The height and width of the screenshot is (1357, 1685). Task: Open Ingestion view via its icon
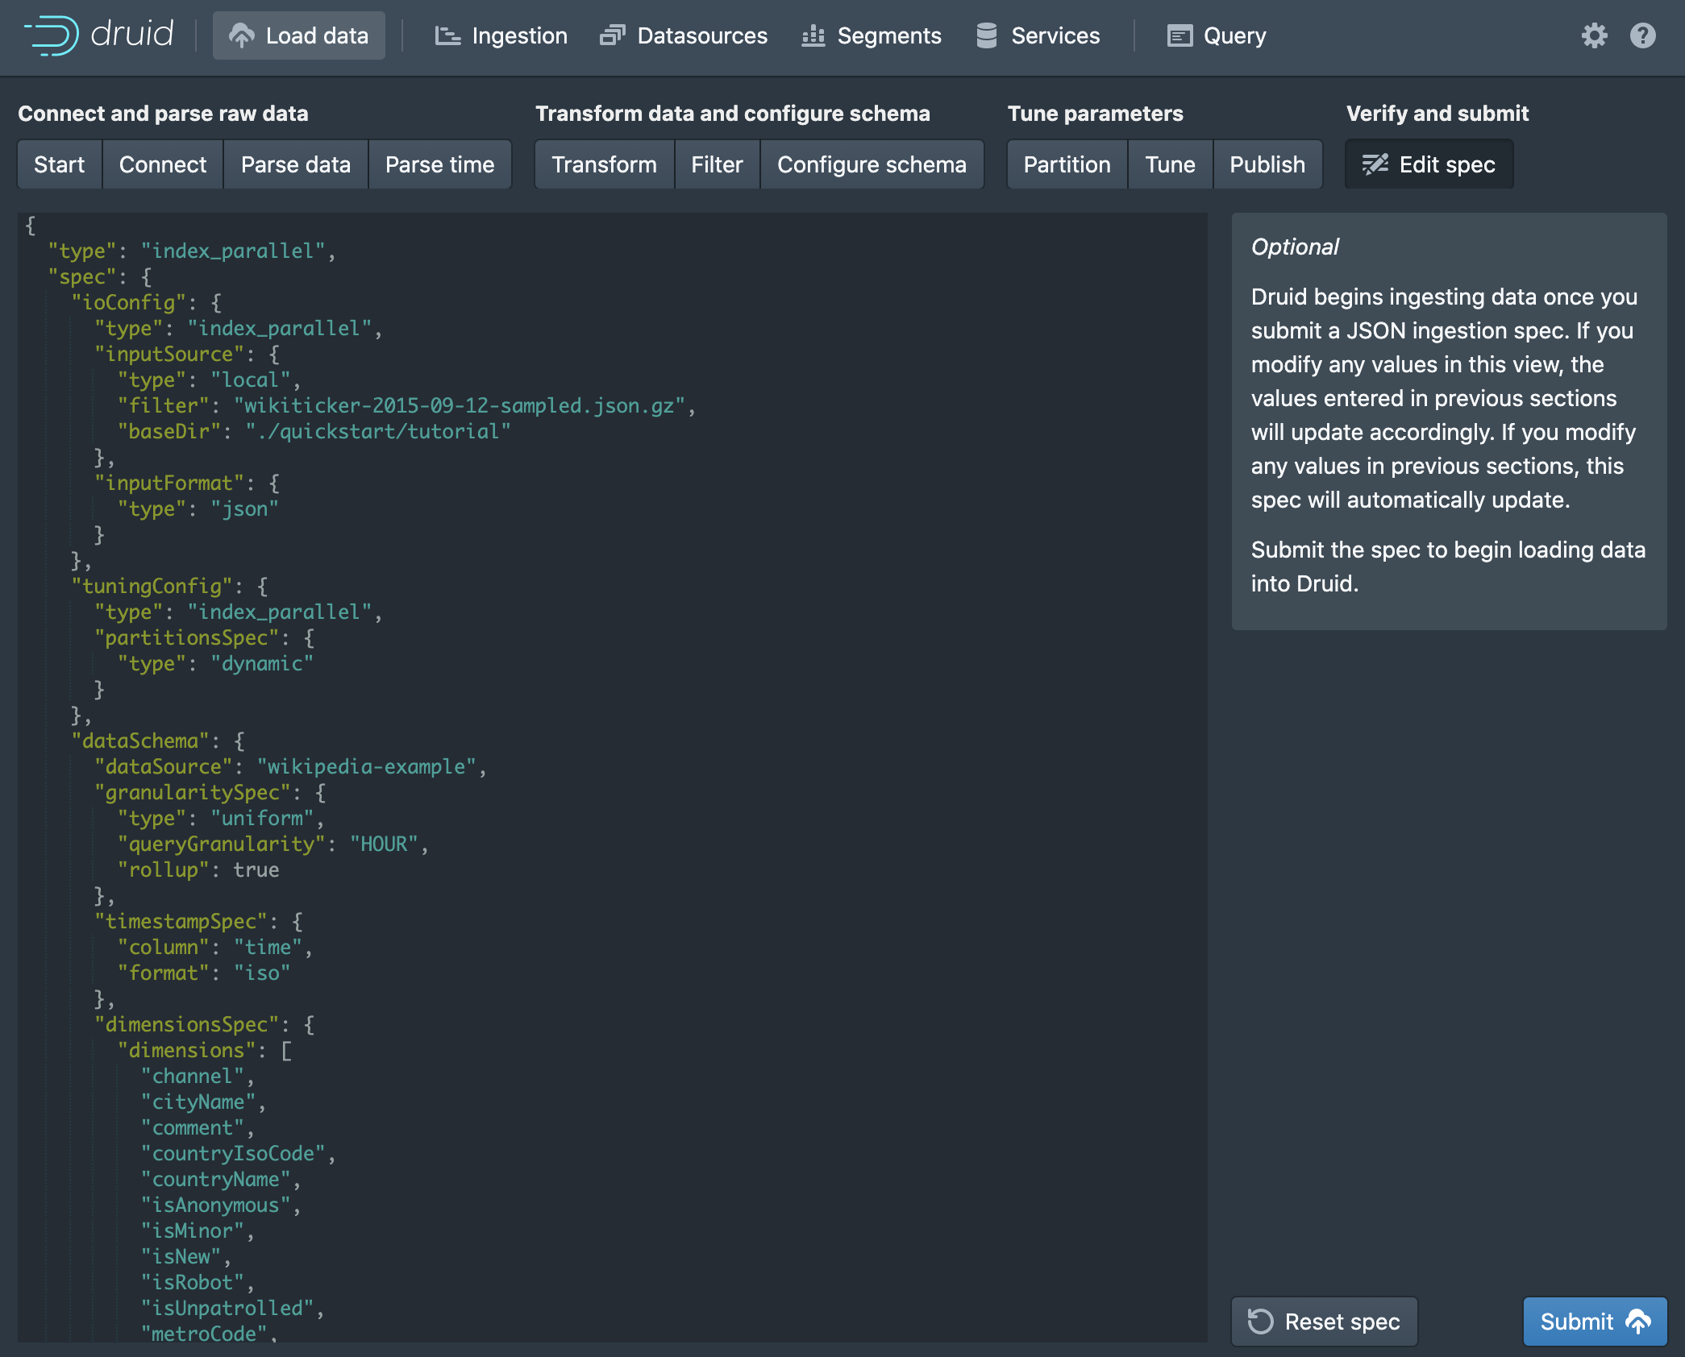[x=447, y=35]
